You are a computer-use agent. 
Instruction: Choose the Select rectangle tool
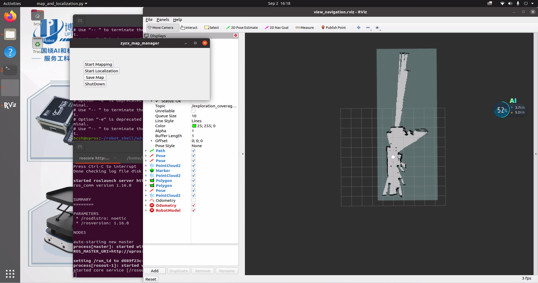coord(212,27)
